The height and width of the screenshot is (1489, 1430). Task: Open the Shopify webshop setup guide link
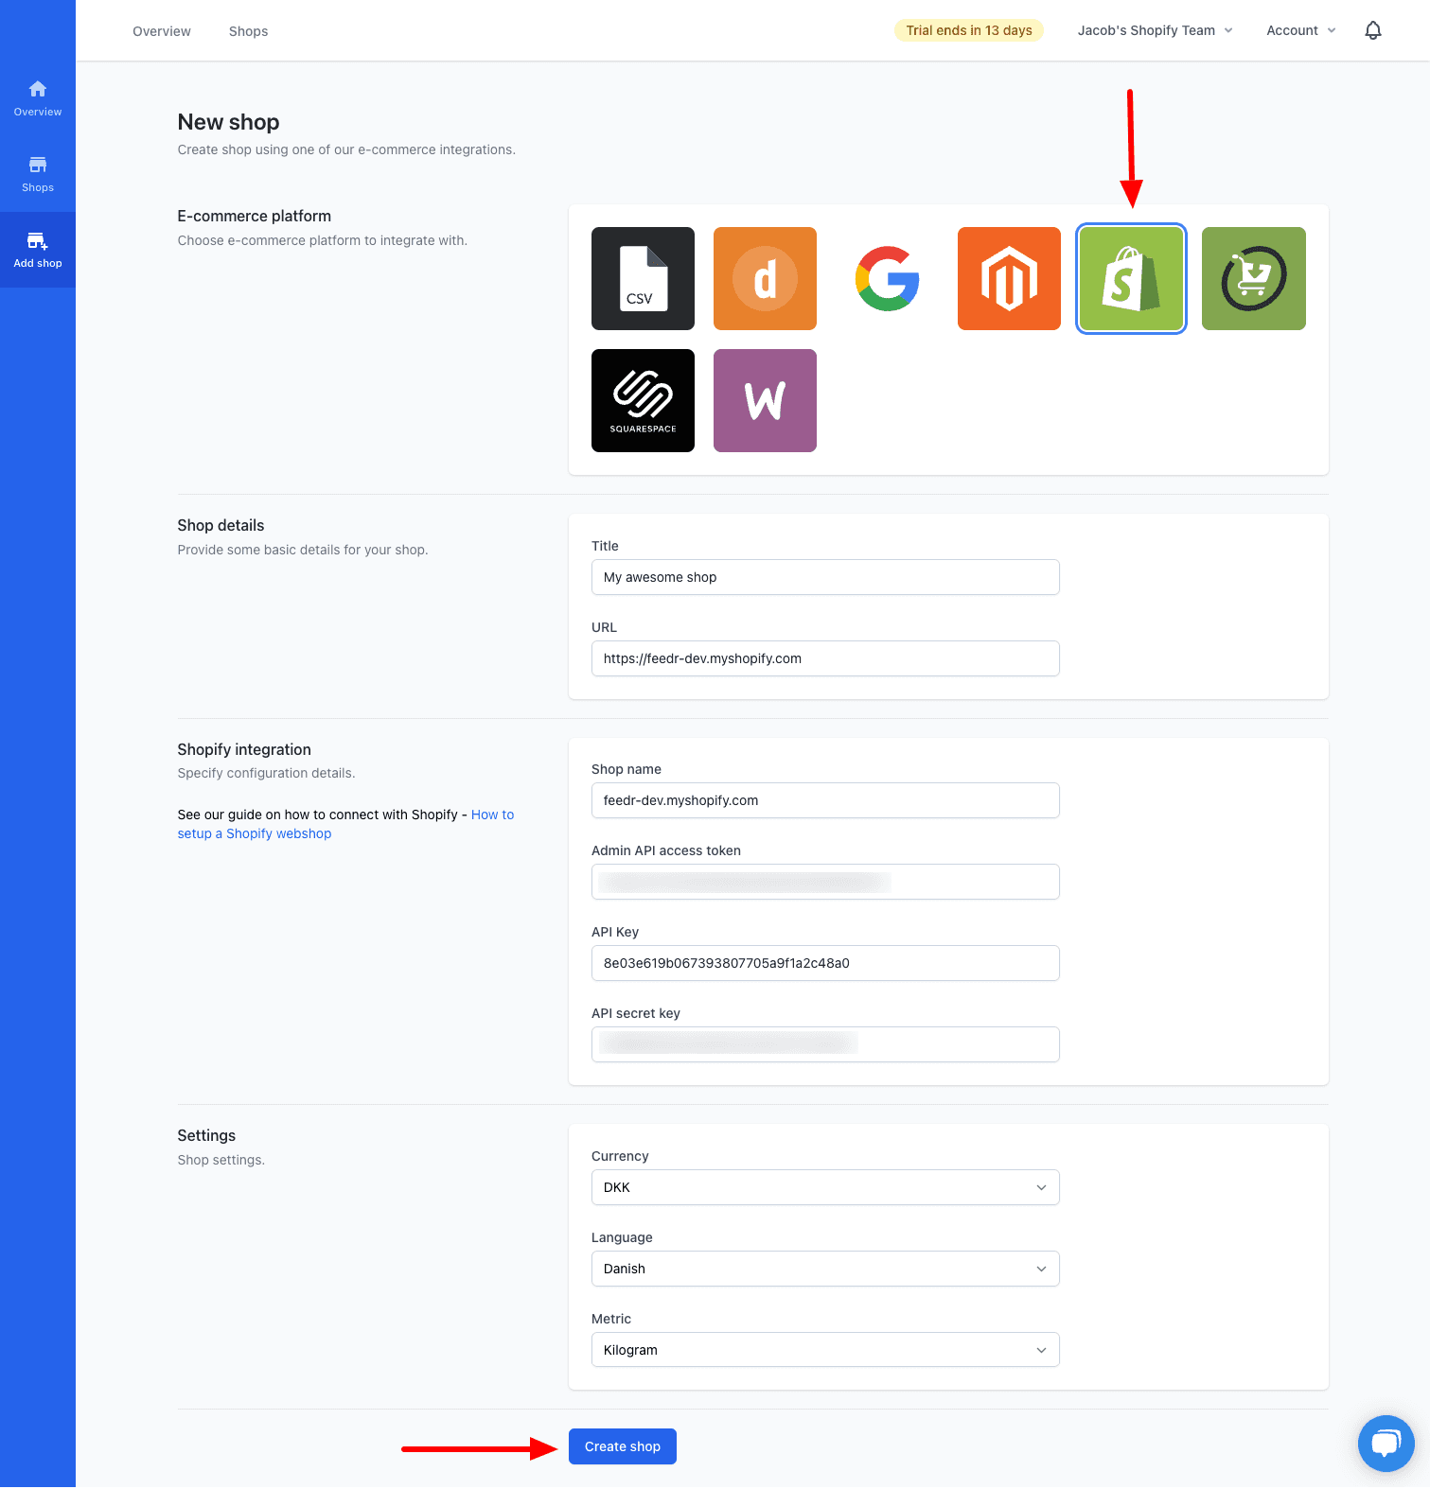tap(278, 833)
